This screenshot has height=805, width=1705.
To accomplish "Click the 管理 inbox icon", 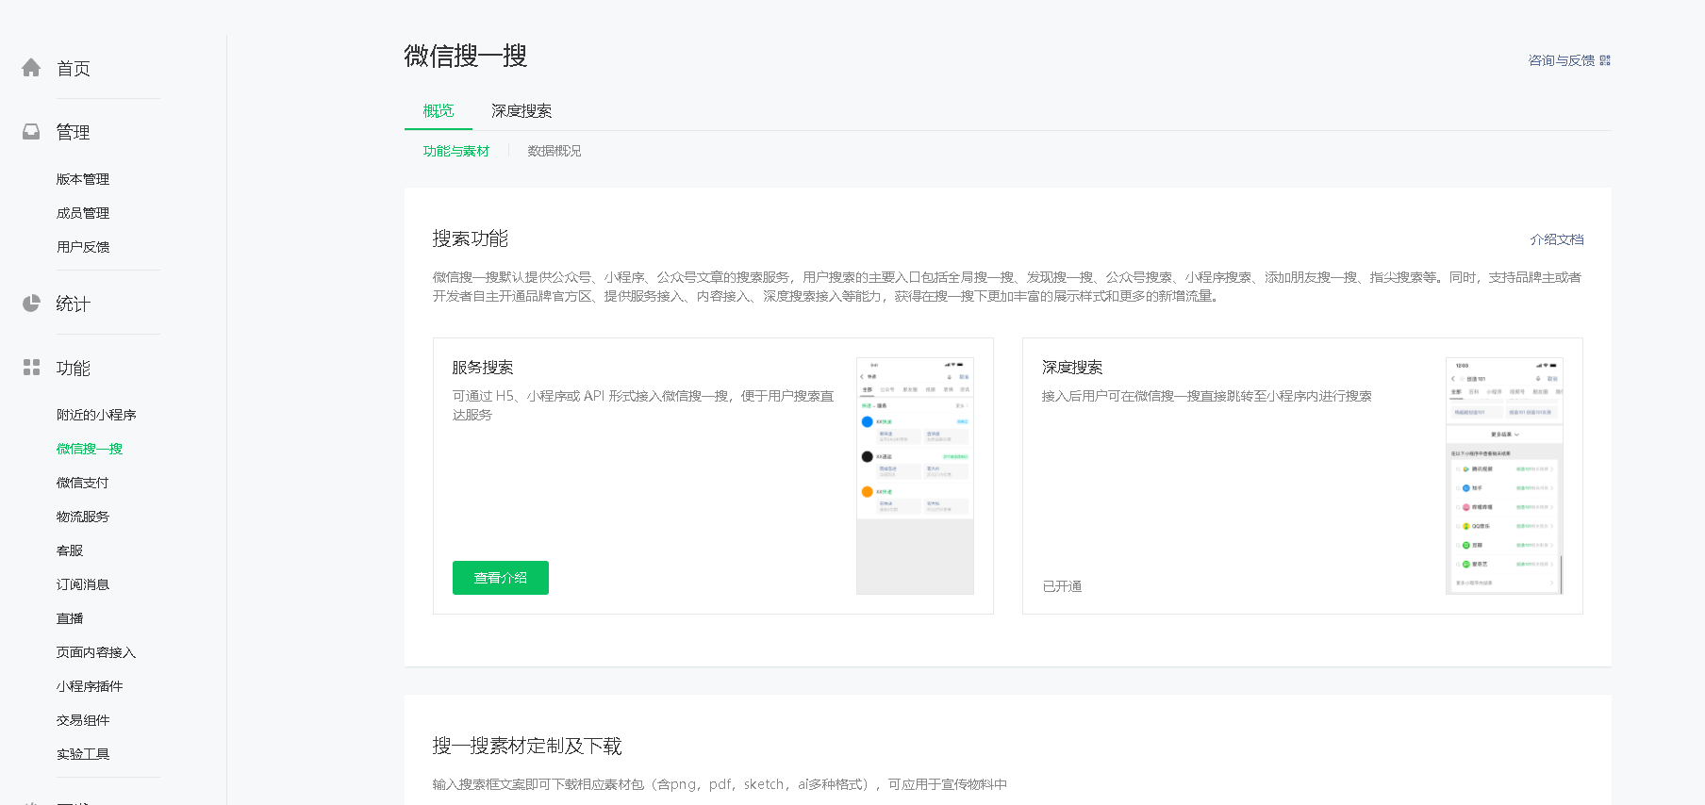I will tap(31, 132).
